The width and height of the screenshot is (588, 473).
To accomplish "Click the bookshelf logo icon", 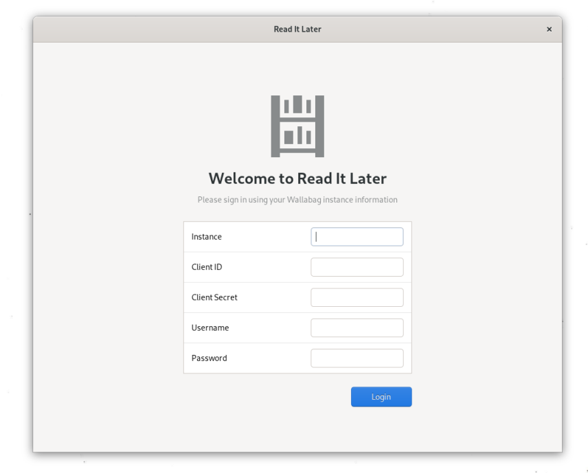I will coord(297,126).
